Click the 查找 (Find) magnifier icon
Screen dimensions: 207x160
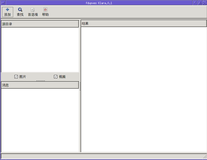20,10
